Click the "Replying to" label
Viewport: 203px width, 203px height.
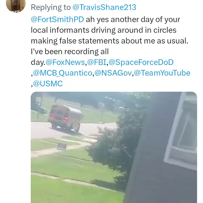pyautogui.click(x=51, y=7)
